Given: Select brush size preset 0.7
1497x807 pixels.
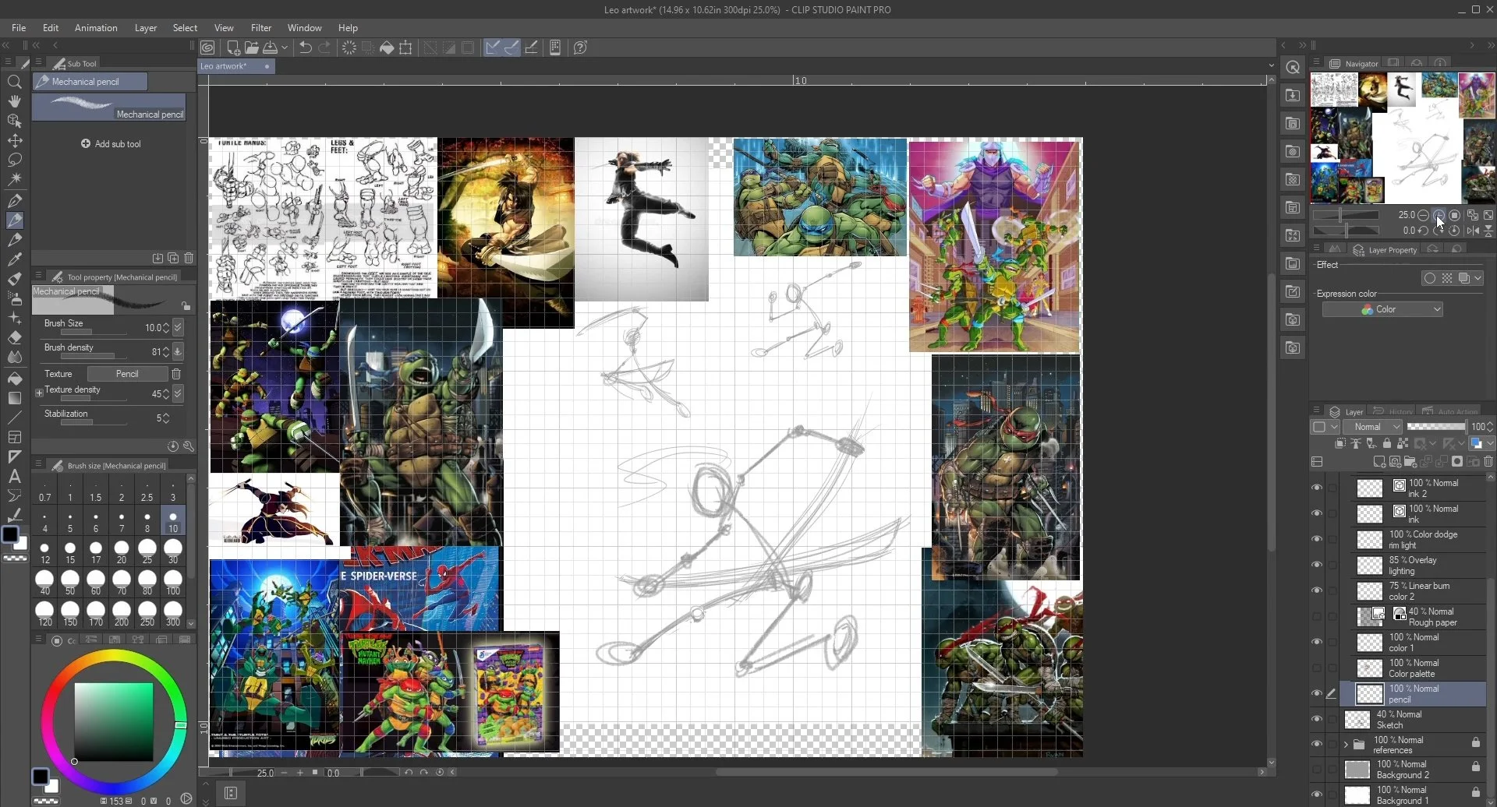Looking at the screenshot, I should [44, 491].
